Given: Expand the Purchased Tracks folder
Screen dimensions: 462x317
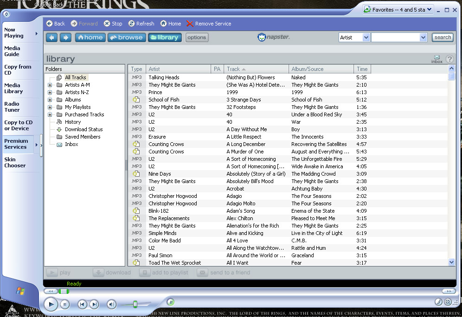Looking at the screenshot, I should [x=50, y=114].
